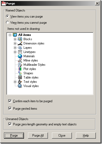Select Plot styles in the tree
Viewport: 102px width, 144px height.
point(30,69)
